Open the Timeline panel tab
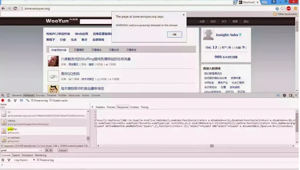Screen dimensions: 300x170 [51, 95]
